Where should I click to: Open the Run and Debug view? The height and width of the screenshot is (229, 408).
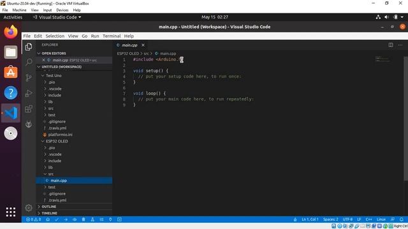29,94
